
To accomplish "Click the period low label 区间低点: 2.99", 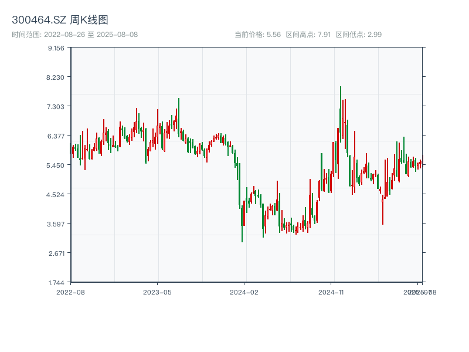I will 359,35.
